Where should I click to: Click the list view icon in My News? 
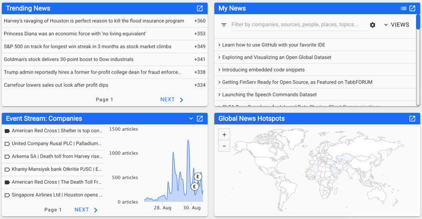(403, 9)
